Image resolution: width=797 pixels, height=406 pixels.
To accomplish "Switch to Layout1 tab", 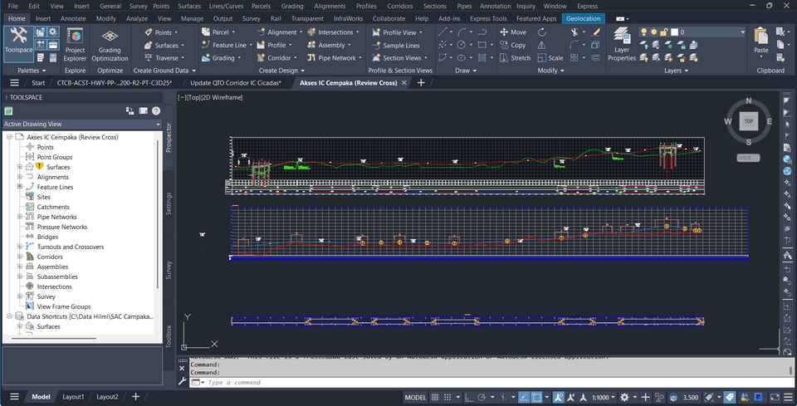I will [73, 397].
